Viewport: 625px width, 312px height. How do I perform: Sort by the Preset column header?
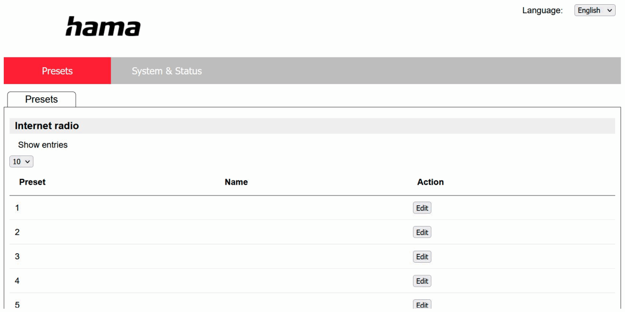[32, 182]
